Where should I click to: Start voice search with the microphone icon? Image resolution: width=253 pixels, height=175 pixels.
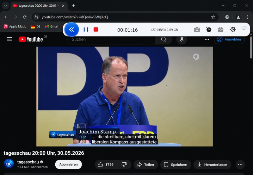(x=182, y=39)
